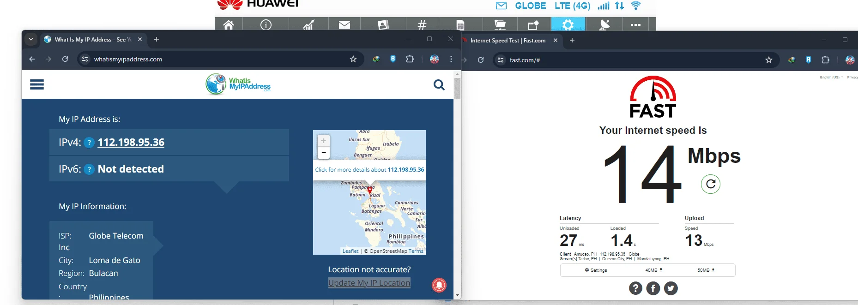858x305 pixels.
Task: Click the profile avatar in whatismyipaddress window
Action: point(435,59)
